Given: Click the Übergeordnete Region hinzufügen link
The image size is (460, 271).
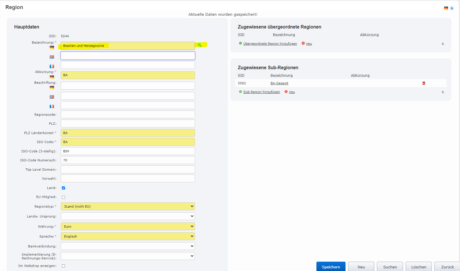Looking at the screenshot, I should pos(270,44).
